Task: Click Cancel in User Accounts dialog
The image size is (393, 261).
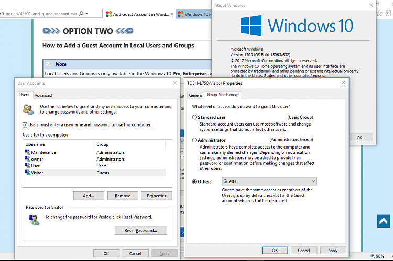Action: pos(135,254)
